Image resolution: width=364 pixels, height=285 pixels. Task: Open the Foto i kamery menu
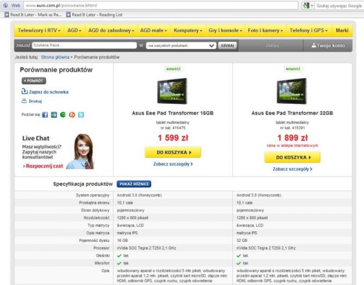pyautogui.click(x=265, y=30)
